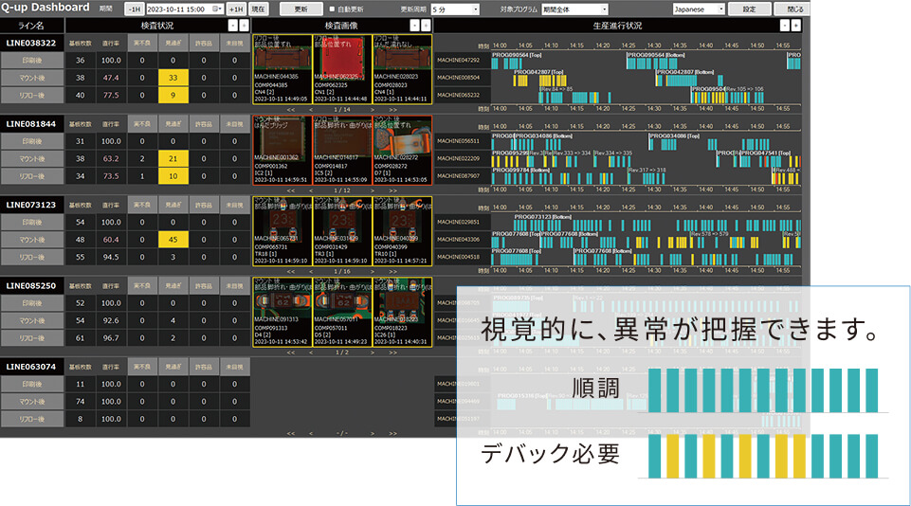Jump to first image page for LINE073123
The height and width of the screenshot is (506, 911).
(x=290, y=271)
